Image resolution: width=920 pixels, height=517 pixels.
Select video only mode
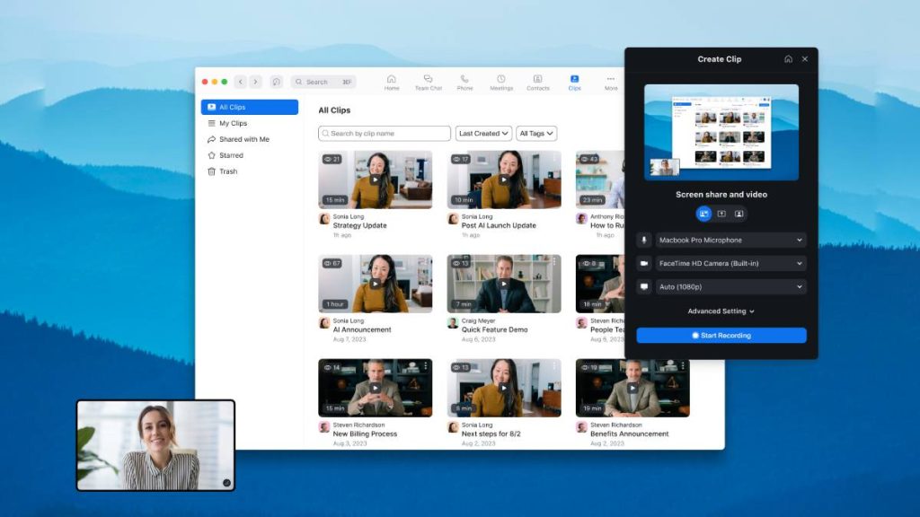click(739, 214)
